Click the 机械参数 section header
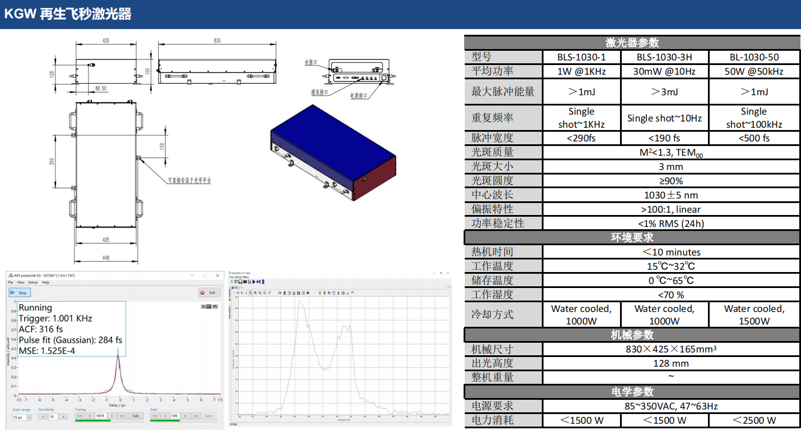 pos(632,335)
